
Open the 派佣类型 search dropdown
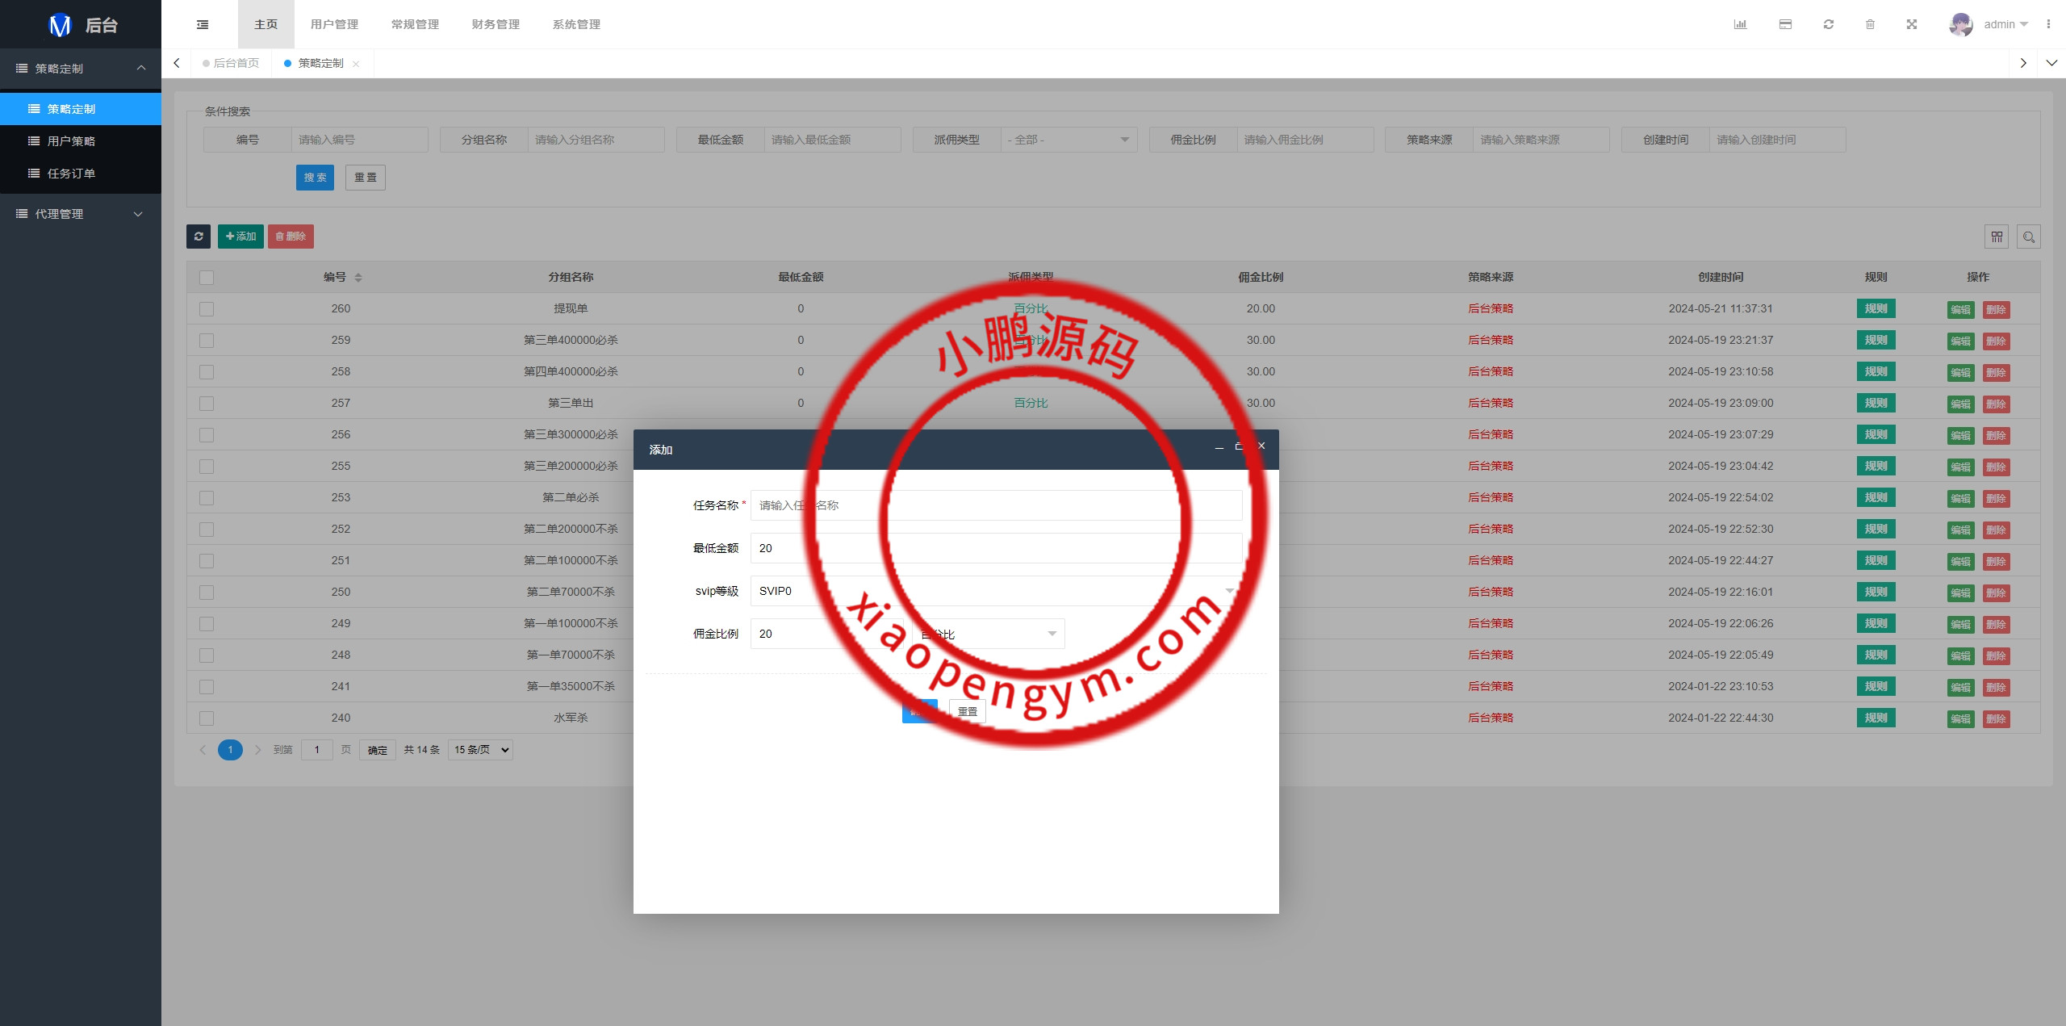[x=1068, y=140]
